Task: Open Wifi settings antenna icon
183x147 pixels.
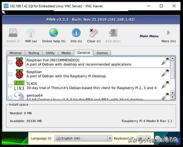Action: (x=31, y=33)
